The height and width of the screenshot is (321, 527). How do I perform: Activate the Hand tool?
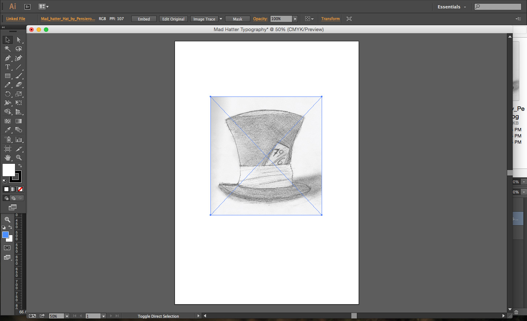pos(8,158)
